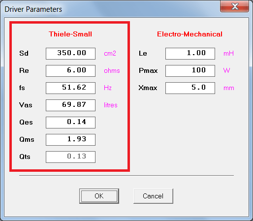Edit the Le inductance field 1.00

[190, 54]
